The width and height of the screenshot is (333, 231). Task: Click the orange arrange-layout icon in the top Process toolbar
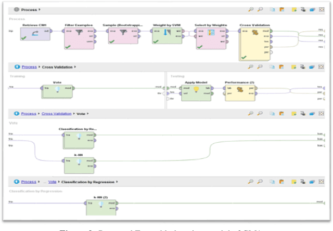tap(282, 9)
